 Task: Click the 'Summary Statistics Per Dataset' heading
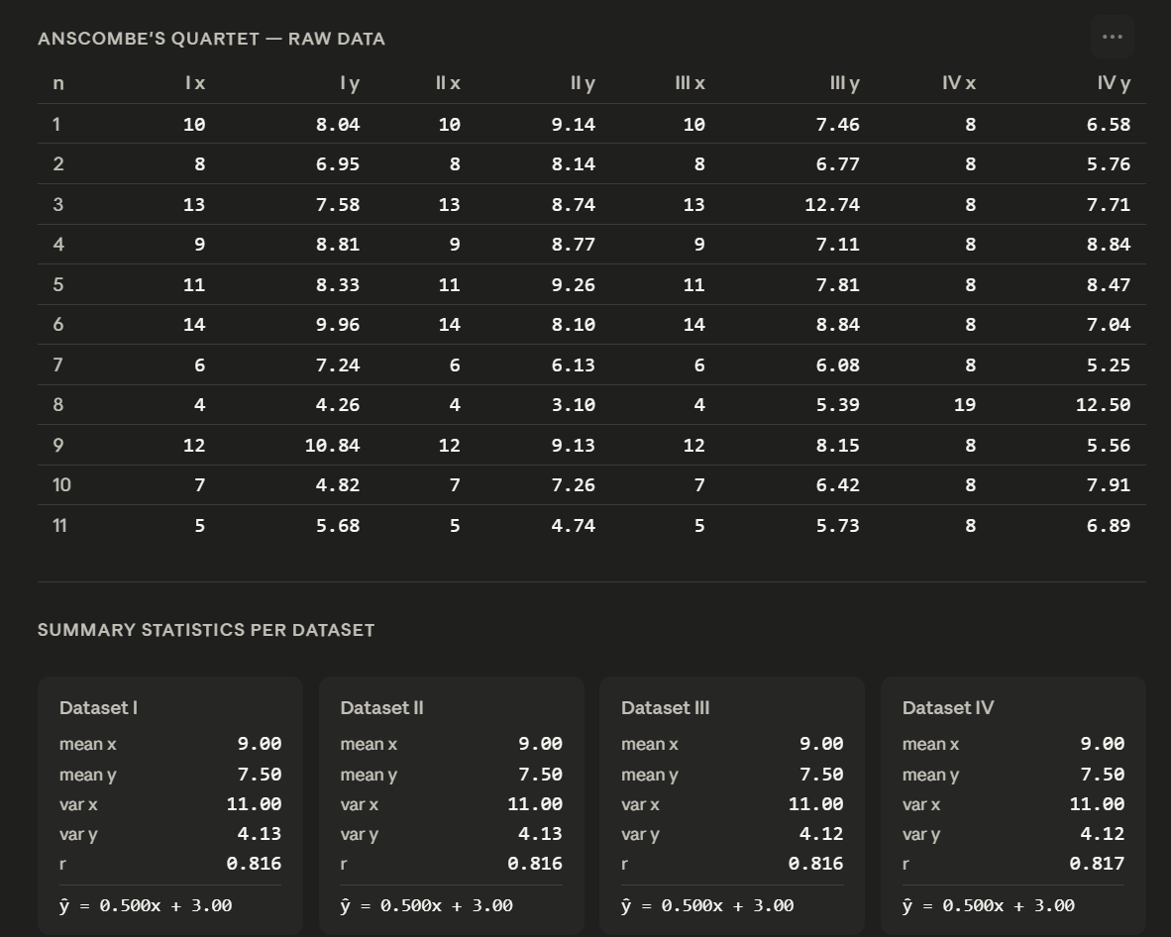[206, 630]
